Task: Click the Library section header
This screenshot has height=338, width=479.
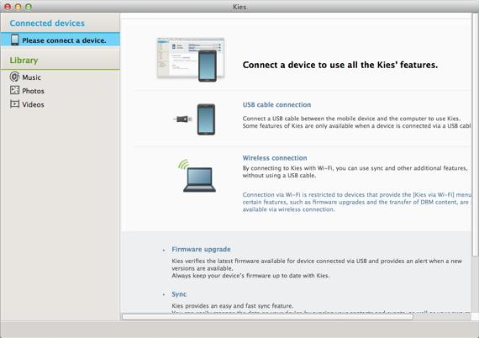Action: pos(24,61)
